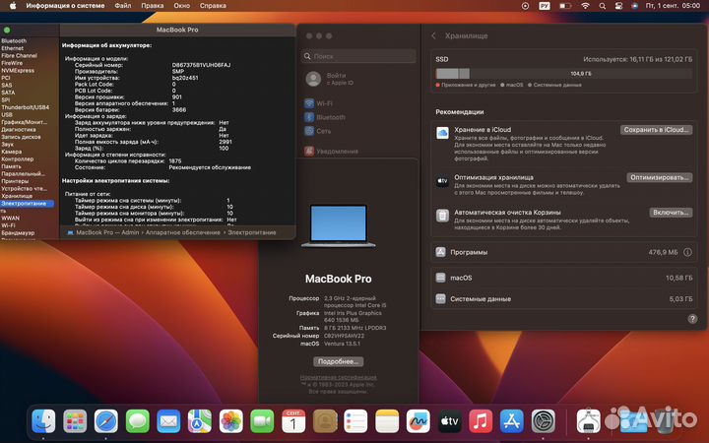Open the Нормативная сертификация link

tap(338, 377)
